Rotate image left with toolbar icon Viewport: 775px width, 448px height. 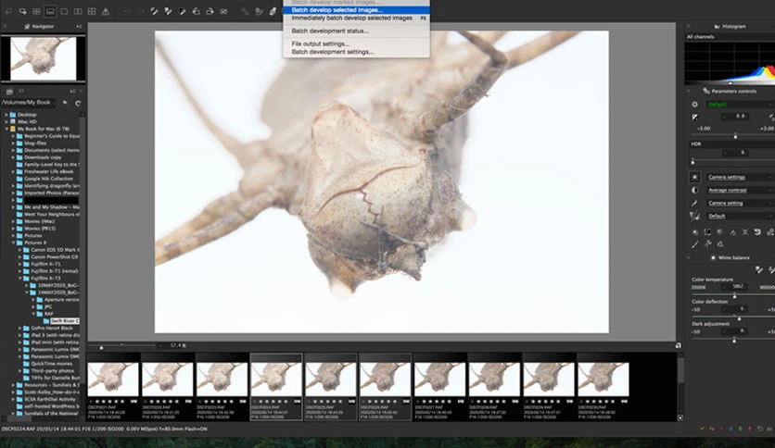coord(196,11)
